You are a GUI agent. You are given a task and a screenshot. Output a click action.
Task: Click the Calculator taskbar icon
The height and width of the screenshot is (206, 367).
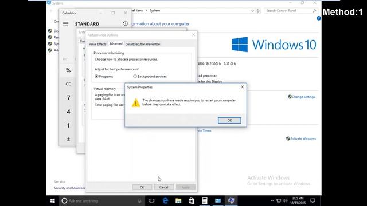[x=205, y=201]
